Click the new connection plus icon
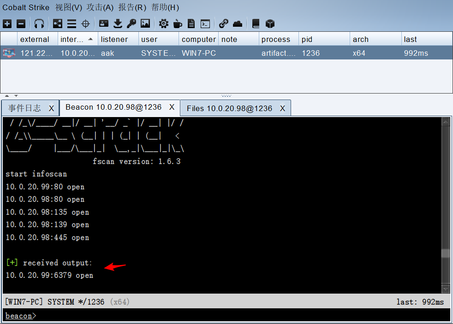The width and height of the screenshot is (453, 324). pos(7,24)
